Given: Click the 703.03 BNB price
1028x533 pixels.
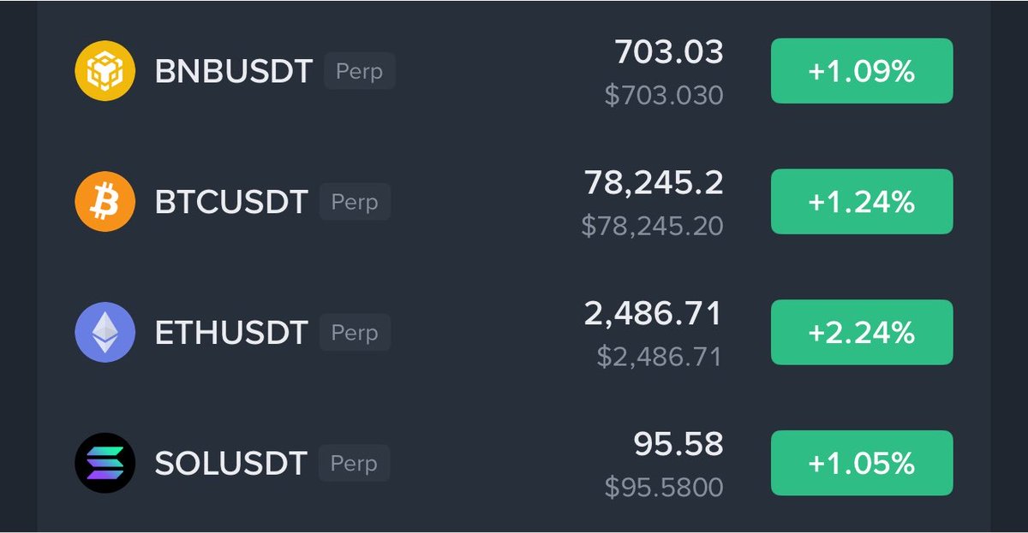Looking at the screenshot, I should point(669,52).
